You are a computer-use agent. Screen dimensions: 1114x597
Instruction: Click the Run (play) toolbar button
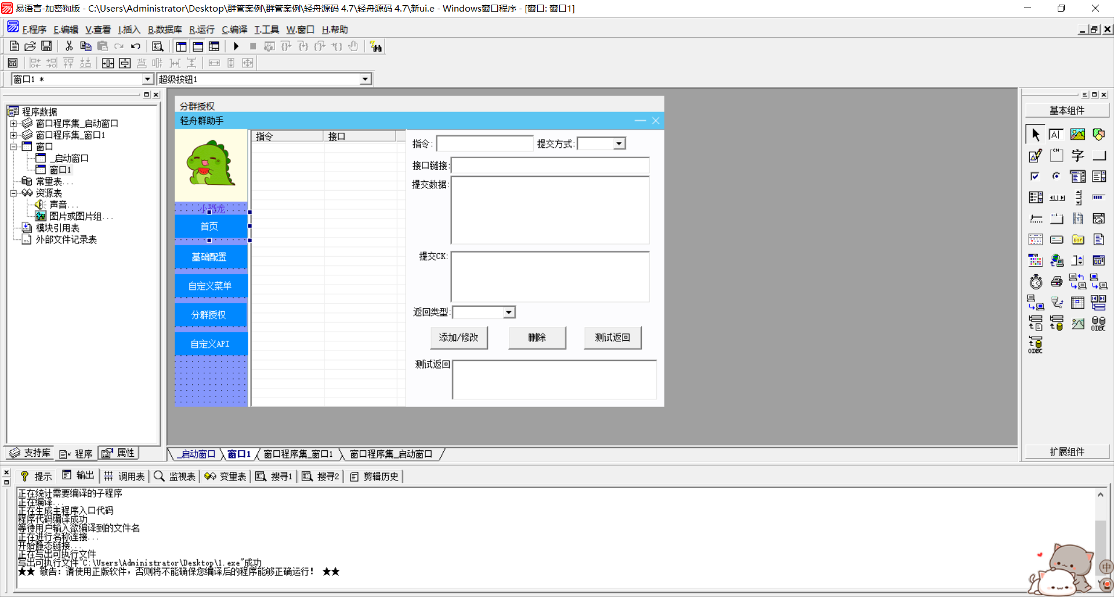coord(236,46)
